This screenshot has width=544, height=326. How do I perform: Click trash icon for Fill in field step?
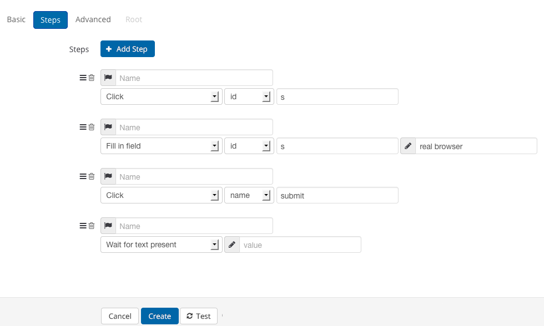click(x=91, y=127)
